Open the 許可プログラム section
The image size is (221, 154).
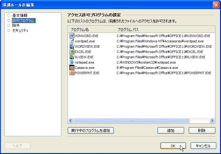(23, 21)
